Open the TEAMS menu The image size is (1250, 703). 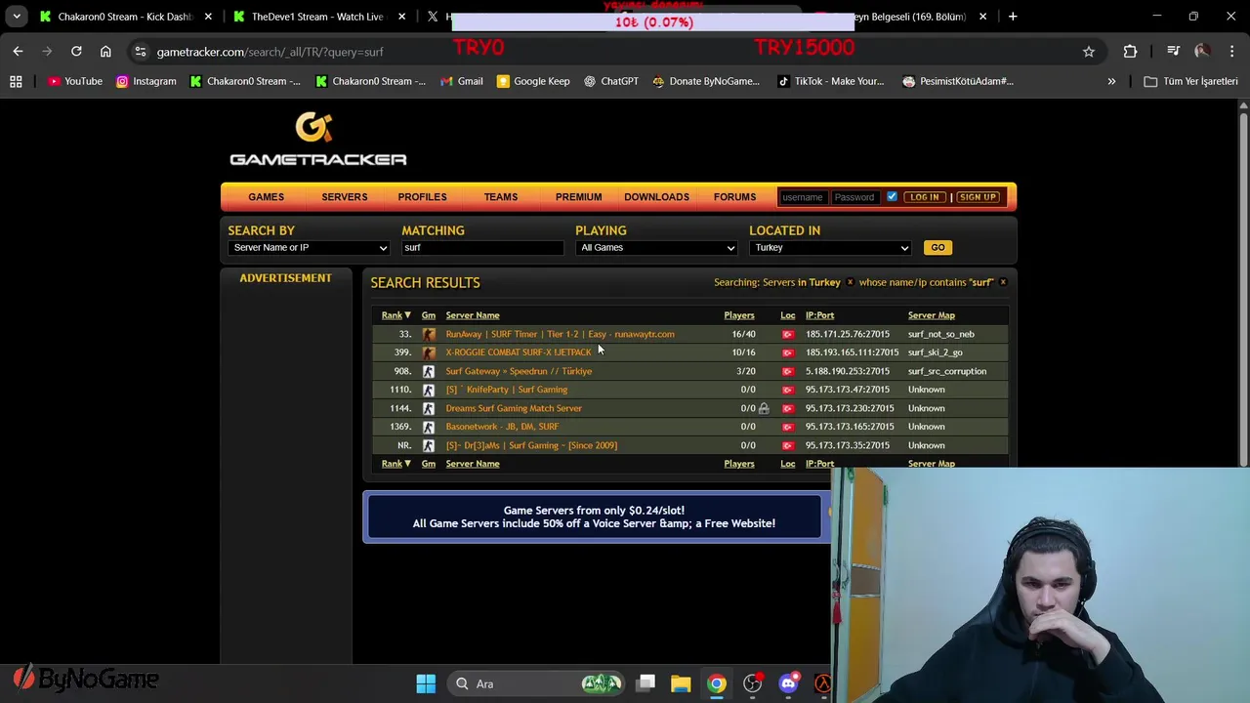(x=501, y=197)
